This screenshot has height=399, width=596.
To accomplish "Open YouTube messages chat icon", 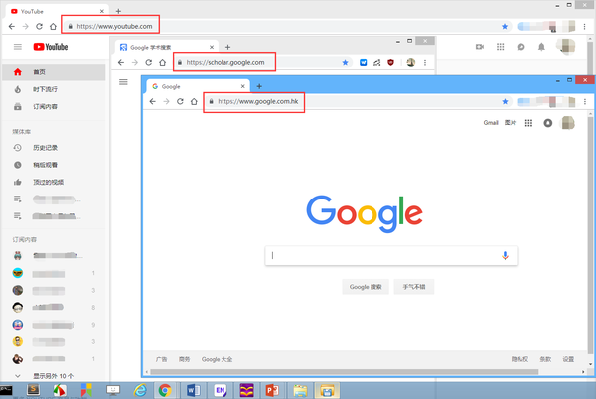I will pos(521,47).
